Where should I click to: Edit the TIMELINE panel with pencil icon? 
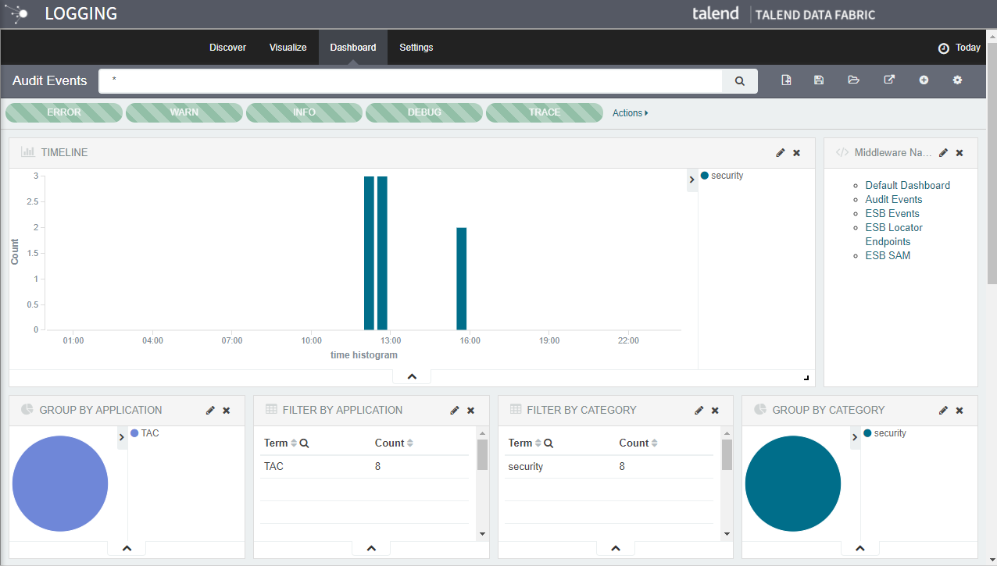click(x=780, y=153)
